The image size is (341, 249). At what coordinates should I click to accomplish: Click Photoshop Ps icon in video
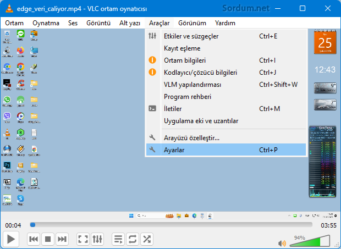point(7,165)
